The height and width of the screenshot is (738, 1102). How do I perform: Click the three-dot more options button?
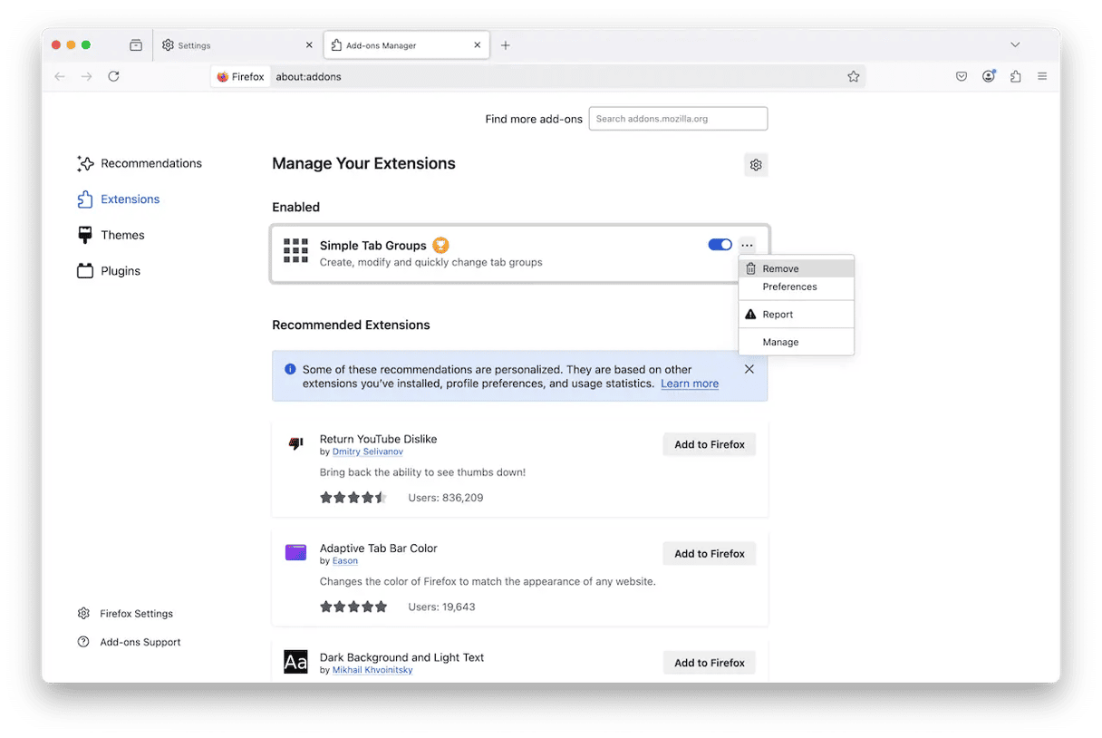pyautogui.click(x=747, y=246)
